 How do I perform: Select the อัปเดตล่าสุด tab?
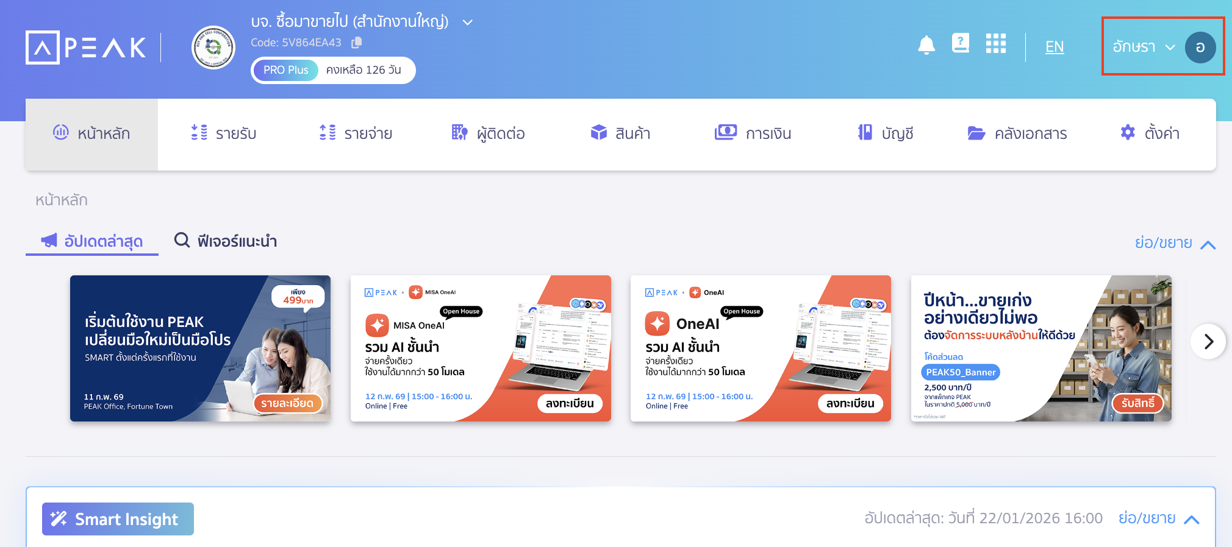point(92,241)
